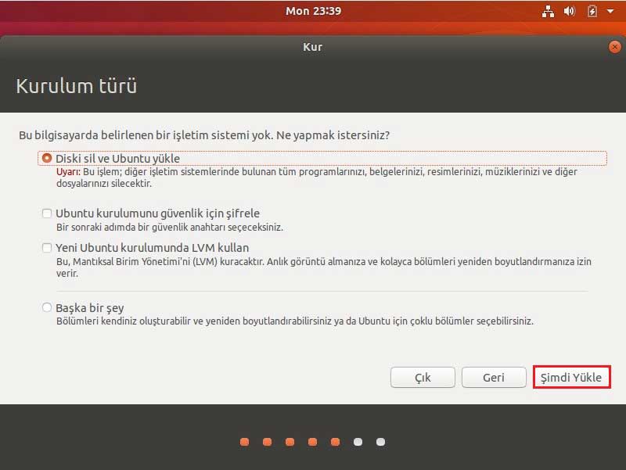This screenshot has height=470, width=626.
Task: Go back with the 'Geri' button
Action: 494,377
